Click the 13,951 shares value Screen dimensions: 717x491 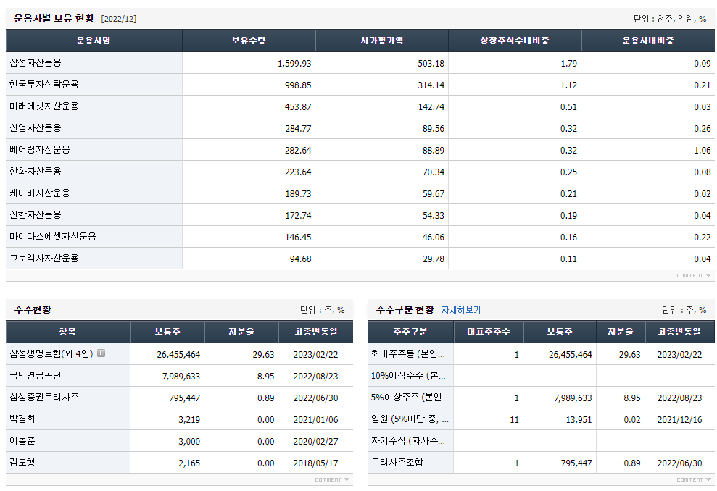579,420
